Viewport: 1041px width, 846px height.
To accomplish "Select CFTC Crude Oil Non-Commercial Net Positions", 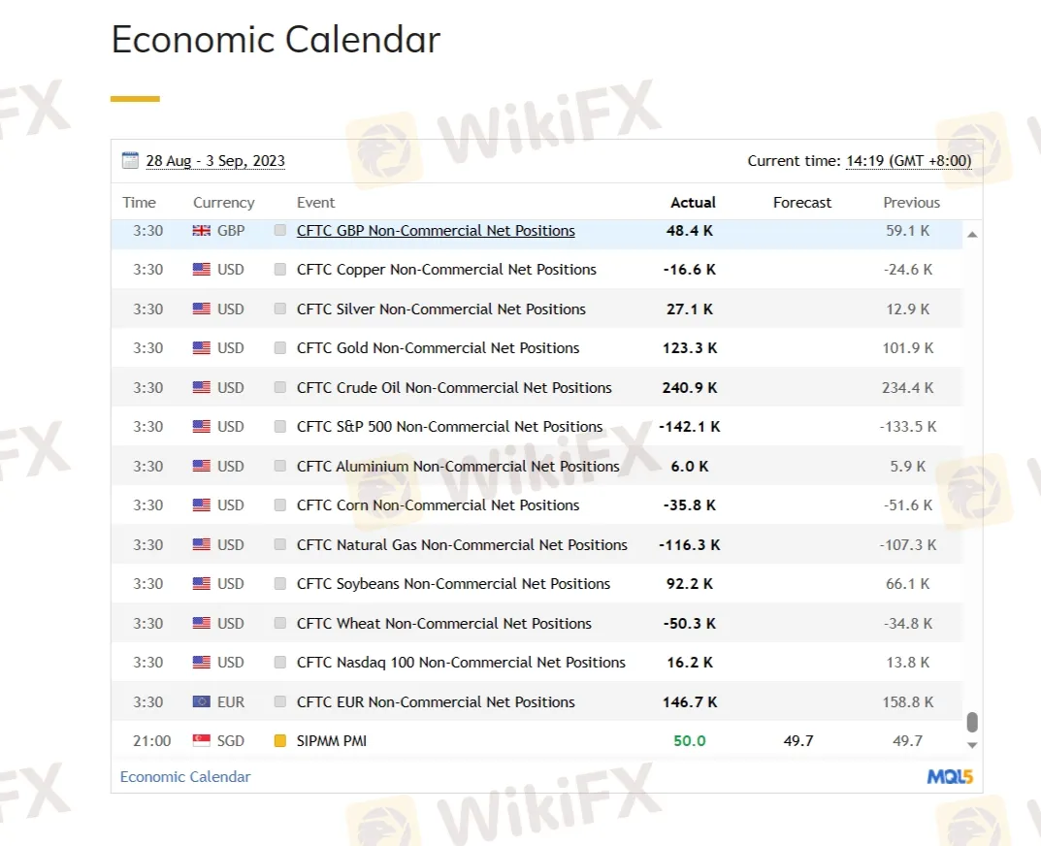I will pos(454,388).
